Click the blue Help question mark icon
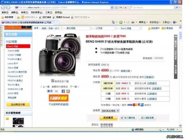This screenshot has width=185, height=139. (x=174, y=22)
